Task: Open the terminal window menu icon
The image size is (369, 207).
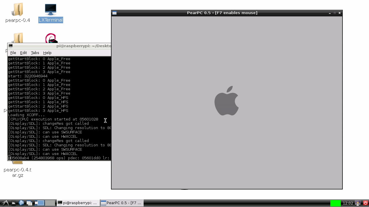Action: pos(11,46)
